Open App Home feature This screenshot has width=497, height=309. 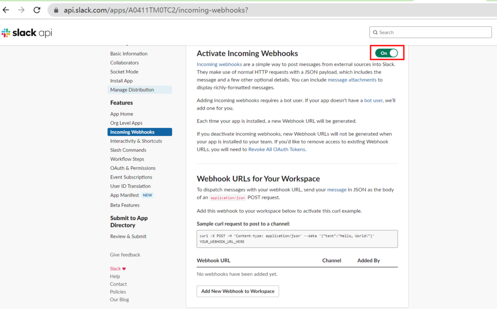point(121,114)
